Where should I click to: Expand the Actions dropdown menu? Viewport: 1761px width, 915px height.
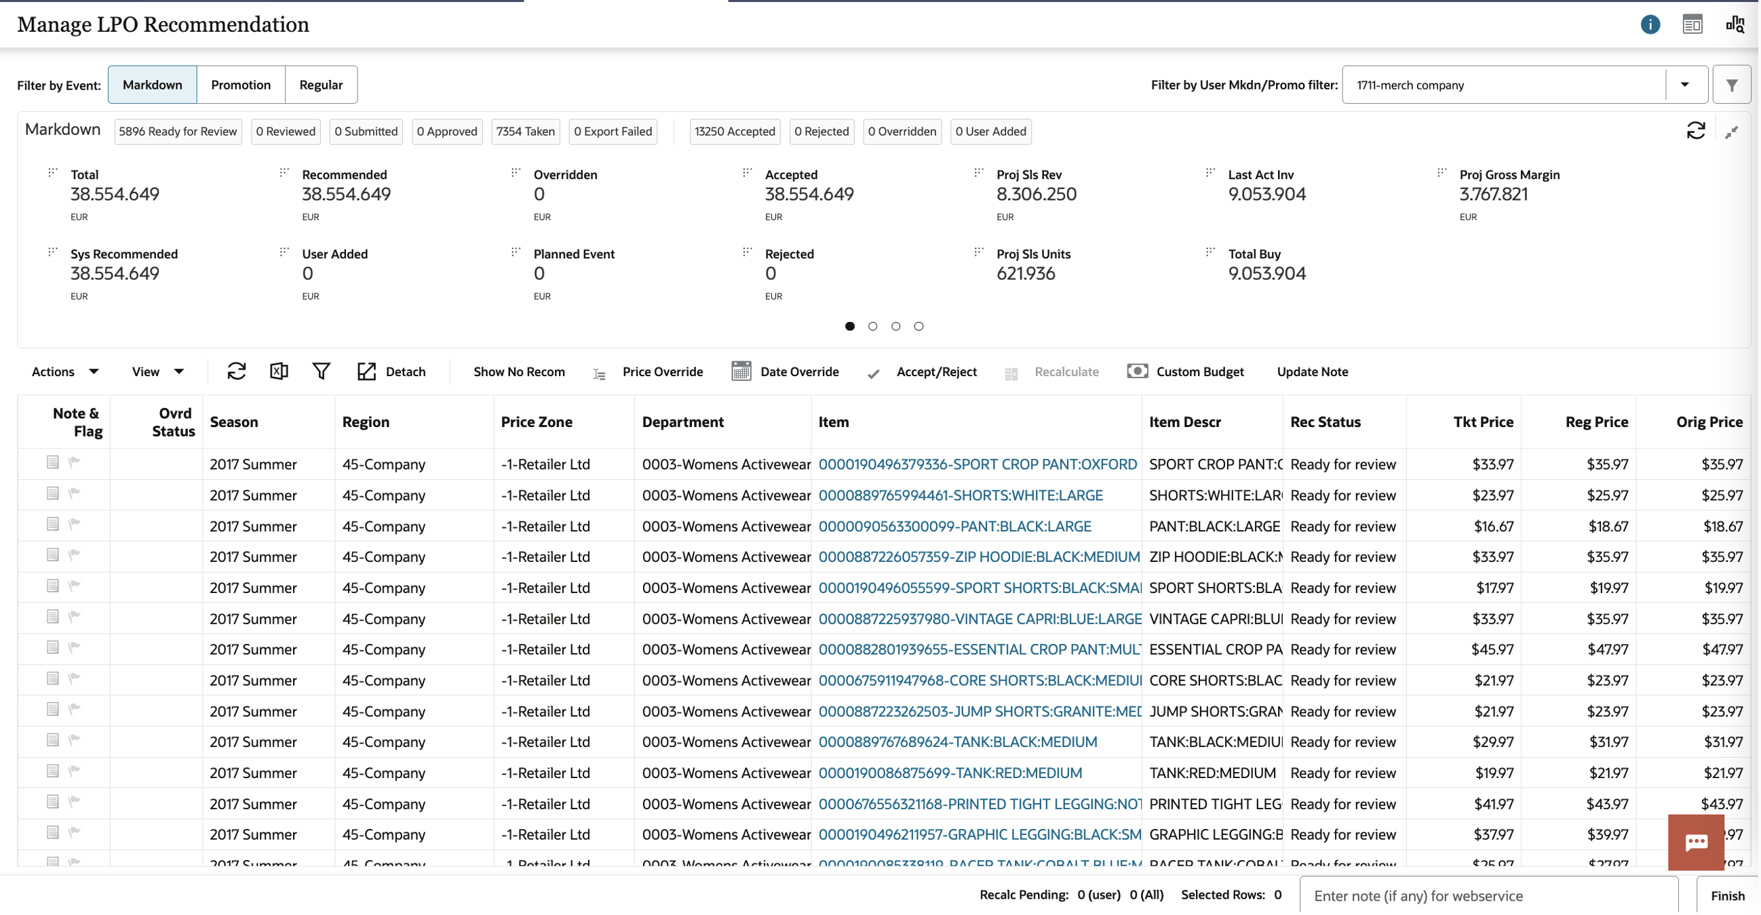(65, 372)
